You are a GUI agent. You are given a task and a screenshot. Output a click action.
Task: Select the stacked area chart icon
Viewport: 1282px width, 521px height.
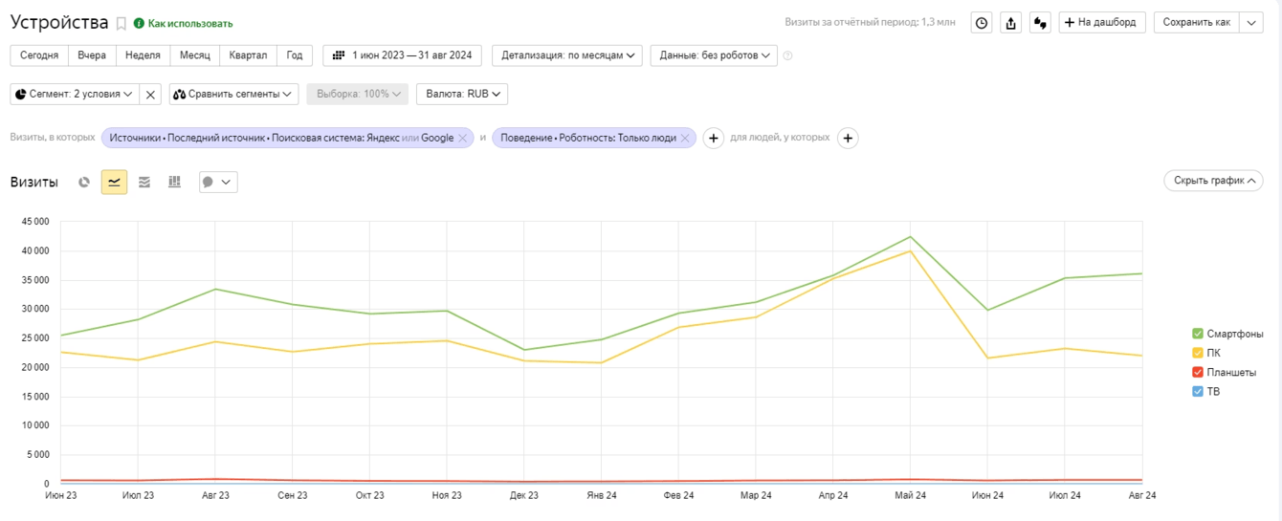pos(144,182)
